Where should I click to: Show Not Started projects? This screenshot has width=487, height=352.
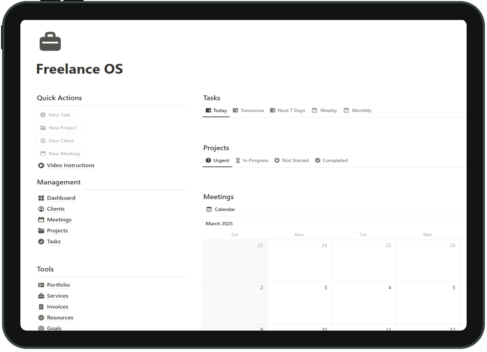(x=292, y=160)
